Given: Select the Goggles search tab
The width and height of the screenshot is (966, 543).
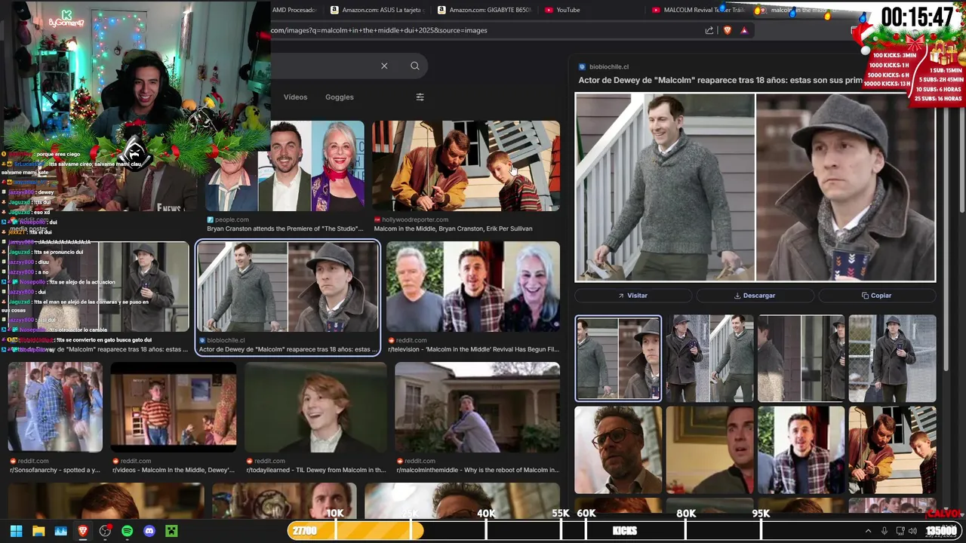Looking at the screenshot, I should [340, 97].
